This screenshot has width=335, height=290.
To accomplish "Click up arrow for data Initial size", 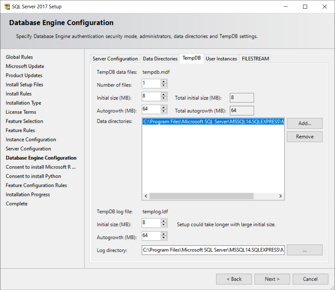I will (x=163, y=95).
